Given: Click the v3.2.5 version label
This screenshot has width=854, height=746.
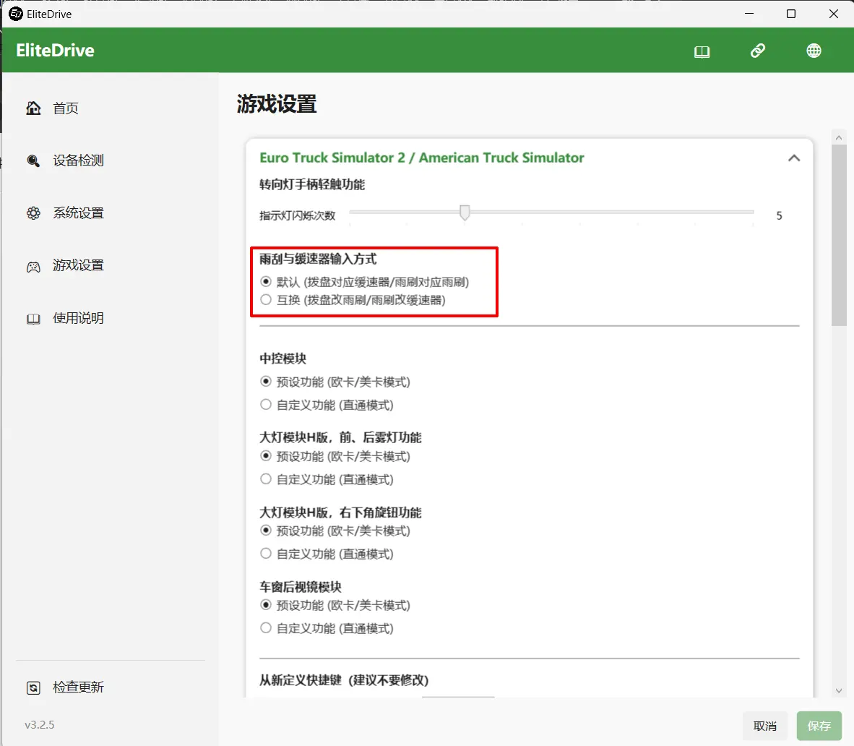Looking at the screenshot, I should click(x=40, y=725).
